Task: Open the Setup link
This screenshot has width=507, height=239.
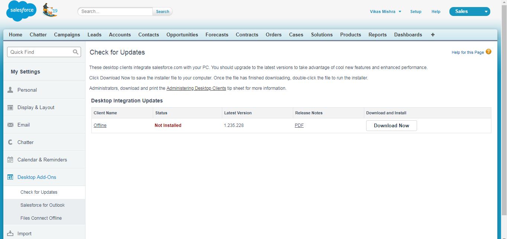Action: pos(416,12)
